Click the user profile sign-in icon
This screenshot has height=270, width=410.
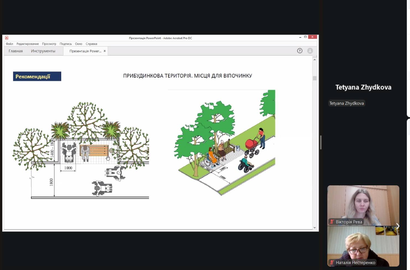tap(310, 51)
